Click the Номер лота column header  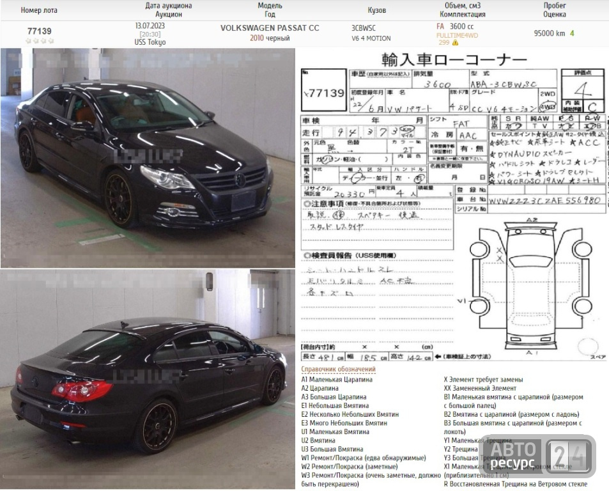pyautogui.click(x=39, y=10)
